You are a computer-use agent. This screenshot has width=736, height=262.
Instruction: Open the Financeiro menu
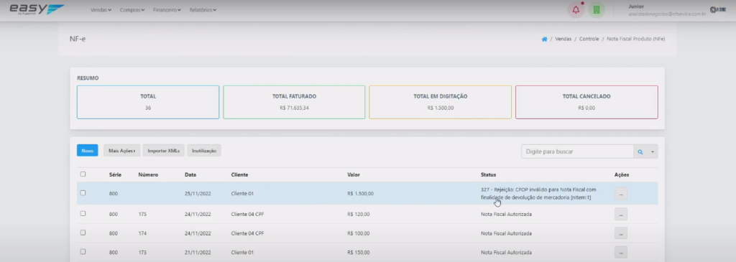coord(167,10)
